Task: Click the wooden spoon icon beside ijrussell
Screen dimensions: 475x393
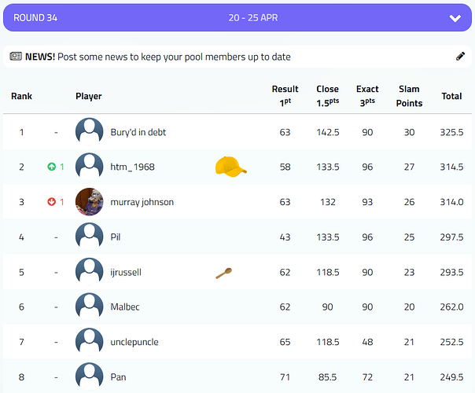Action: 224,272
